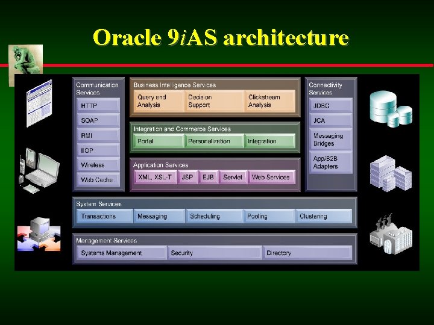Click the stacked office buildings icon
The width and height of the screenshot is (434, 325).
coord(391,173)
